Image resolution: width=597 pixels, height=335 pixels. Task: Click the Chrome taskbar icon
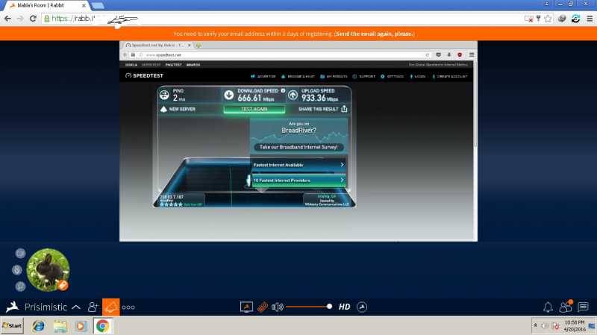[102, 326]
